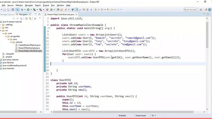Image resolution: width=212 pixels, height=119 pixels.
Task: Run External Tools toolbar icon
Action: [40, 10]
